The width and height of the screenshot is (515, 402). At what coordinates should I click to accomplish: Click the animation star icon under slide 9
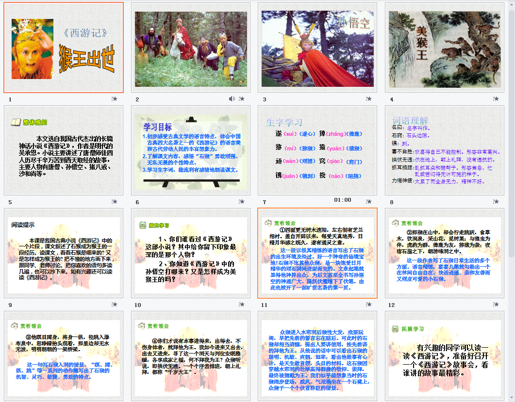coord(114,304)
